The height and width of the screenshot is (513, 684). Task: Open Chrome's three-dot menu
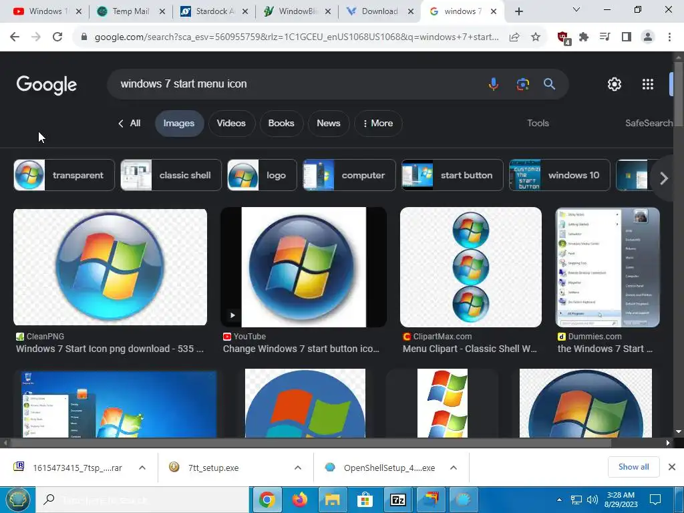pyautogui.click(x=669, y=37)
